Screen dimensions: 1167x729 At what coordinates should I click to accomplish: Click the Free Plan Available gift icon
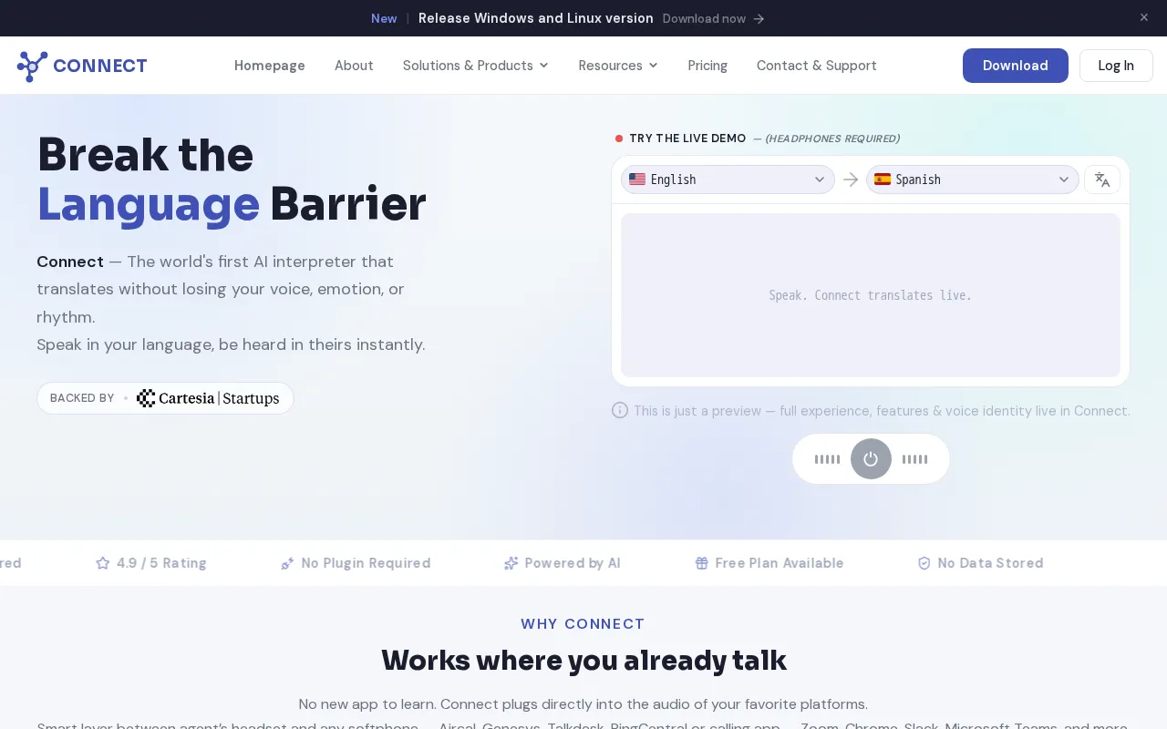[702, 563]
